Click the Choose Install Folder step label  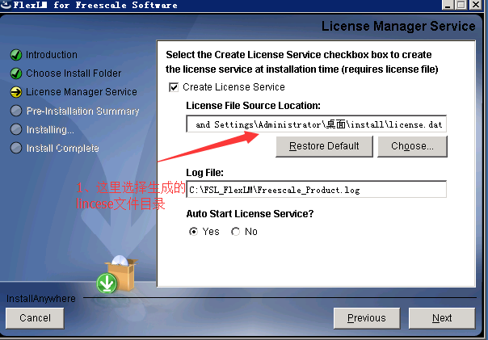[x=74, y=73]
